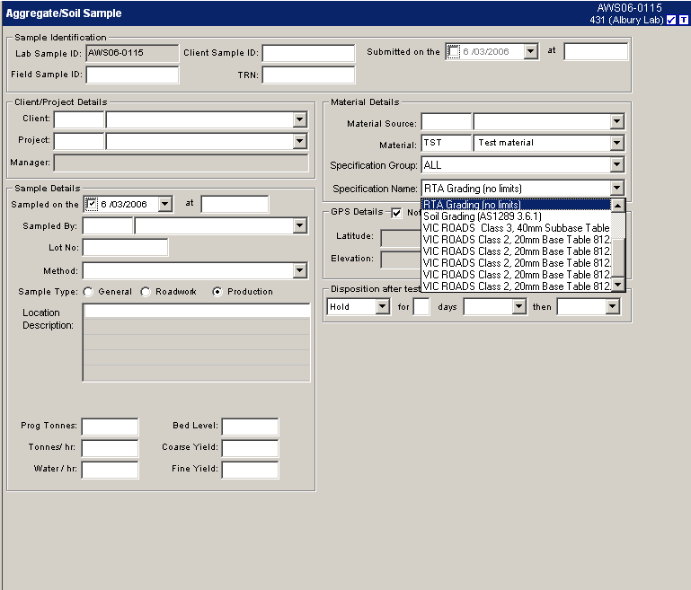Uncheck the GPS Details checkbox
This screenshot has height=590, width=691.
point(396,213)
